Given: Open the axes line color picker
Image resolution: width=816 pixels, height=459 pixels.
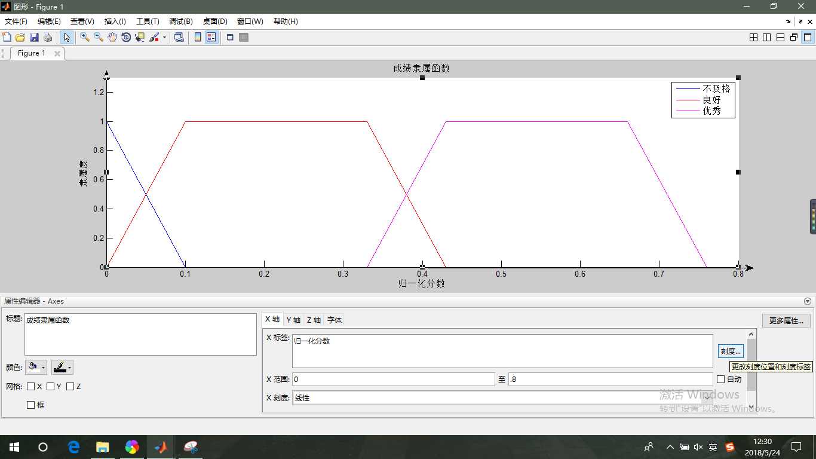Looking at the screenshot, I should [x=63, y=368].
